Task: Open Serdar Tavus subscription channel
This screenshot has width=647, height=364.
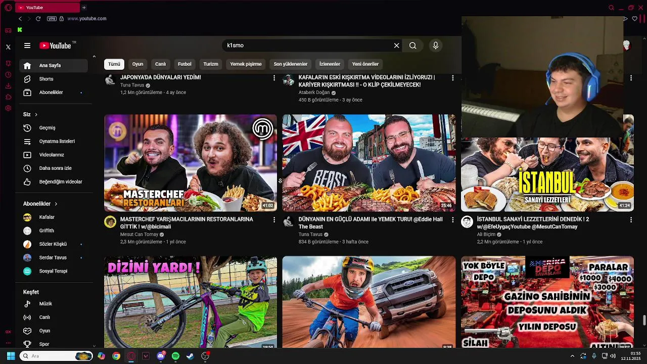Action: (x=54, y=258)
